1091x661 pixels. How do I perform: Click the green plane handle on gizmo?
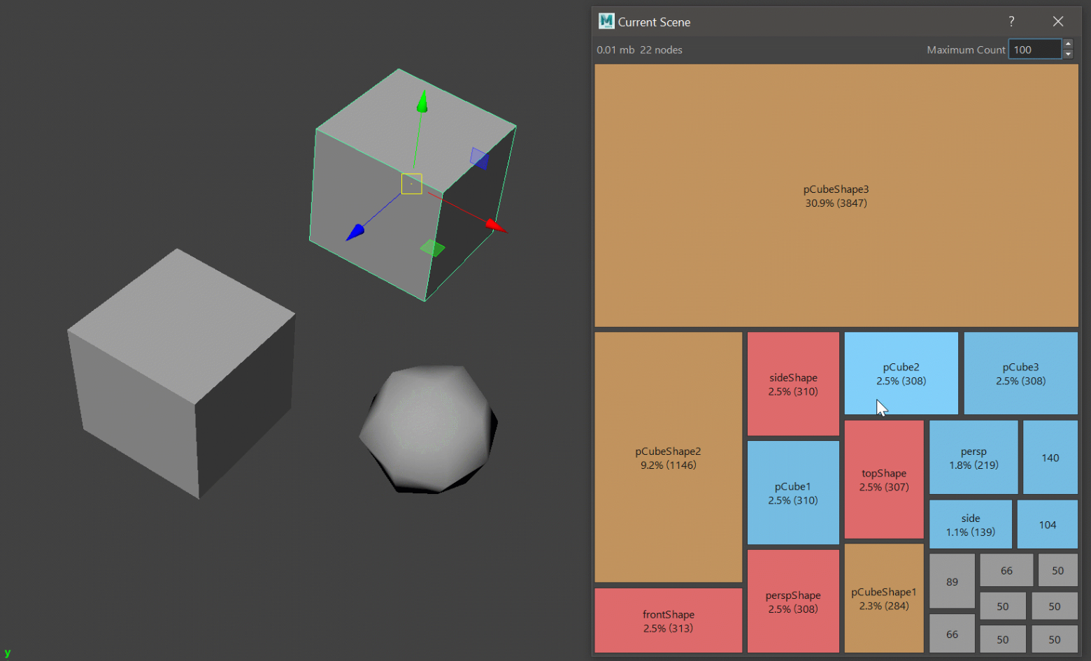(432, 248)
